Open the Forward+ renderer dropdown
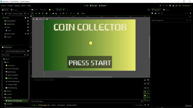 point(187,6)
